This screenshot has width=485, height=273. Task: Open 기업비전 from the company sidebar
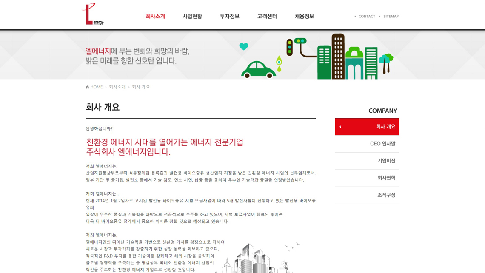coord(386,161)
